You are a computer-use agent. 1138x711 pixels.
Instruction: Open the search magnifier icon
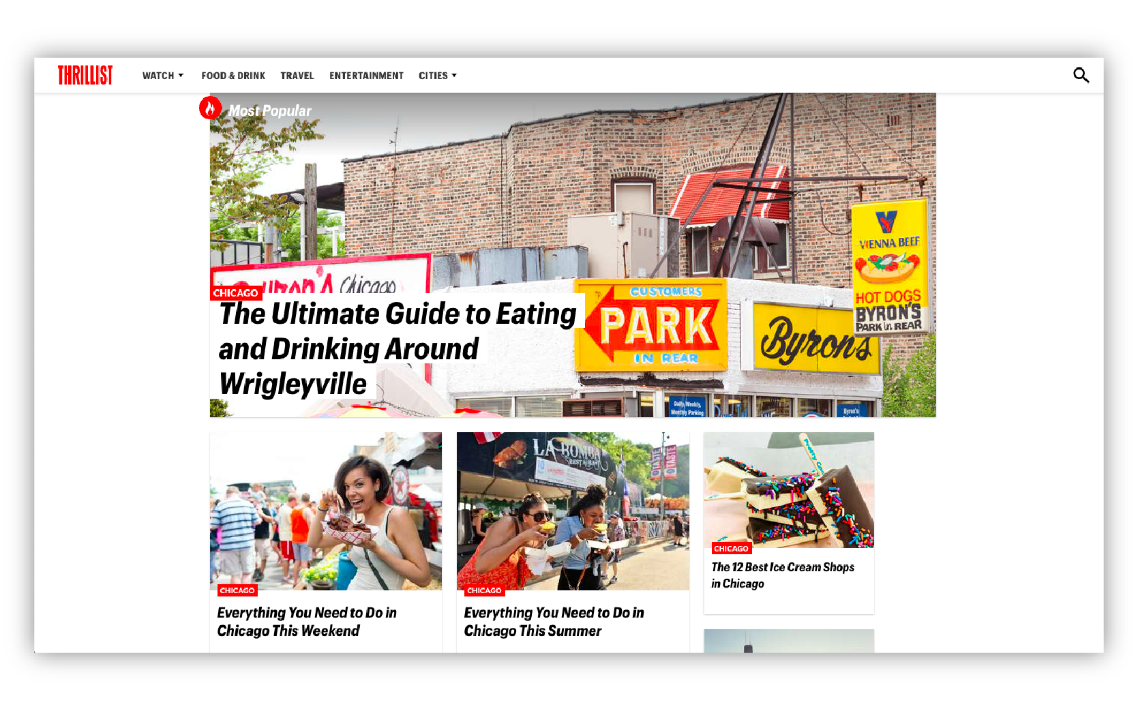(x=1081, y=75)
